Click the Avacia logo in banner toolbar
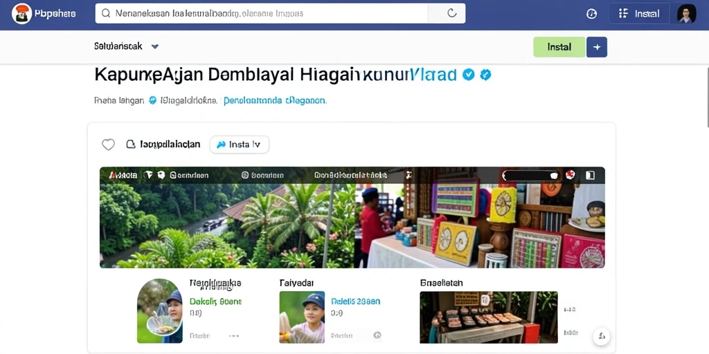709x354 pixels. click(x=123, y=175)
